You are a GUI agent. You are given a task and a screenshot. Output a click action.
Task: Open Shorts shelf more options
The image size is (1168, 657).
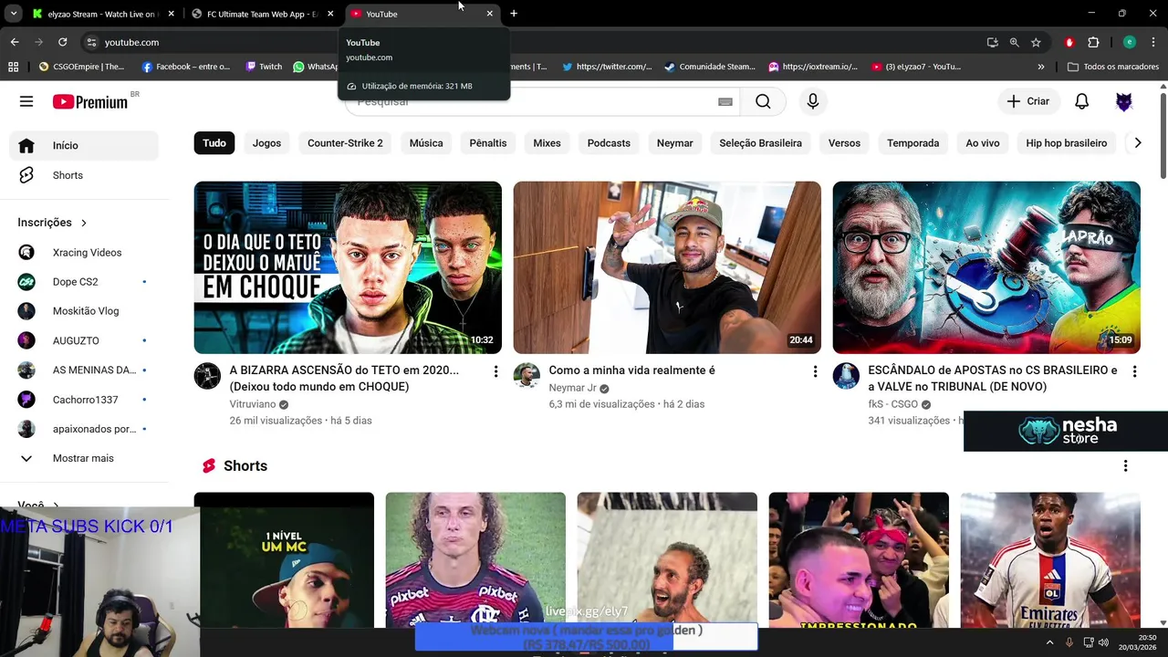click(1125, 466)
